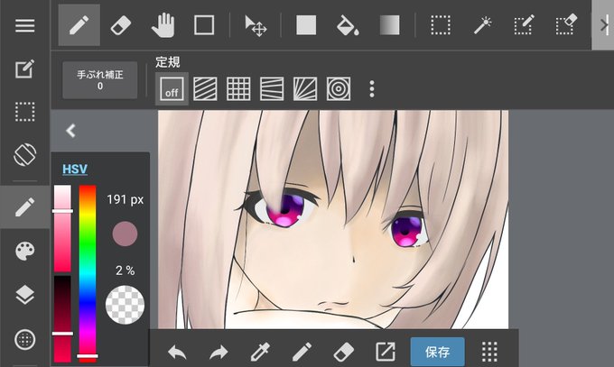Open the color palette icon in sidebar
The image size is (614, 367).
tap(24, 251)
